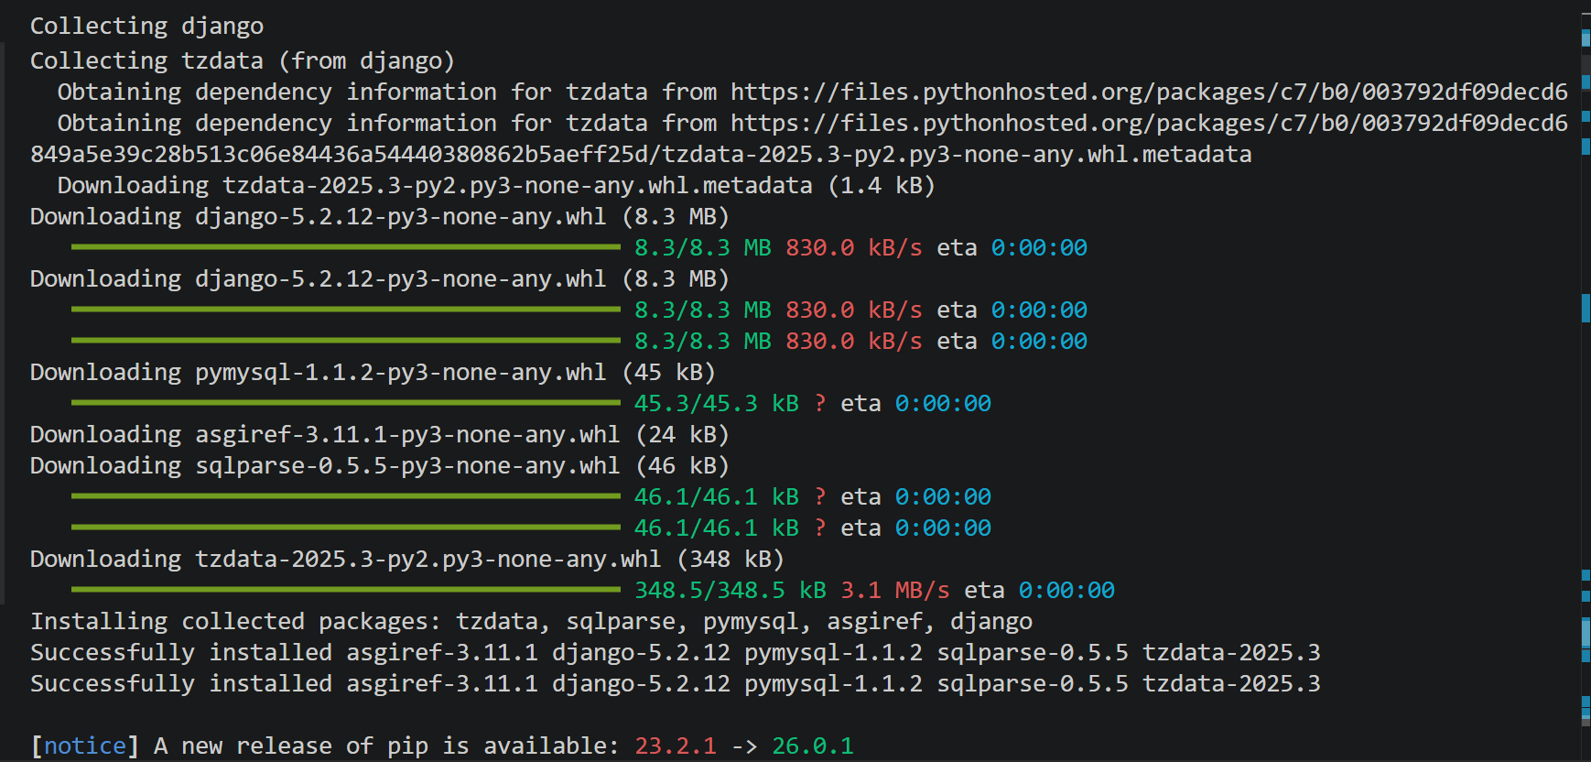
Task: Click the "45.3/45.3 kB" progress value
Action: click(716, 403)
